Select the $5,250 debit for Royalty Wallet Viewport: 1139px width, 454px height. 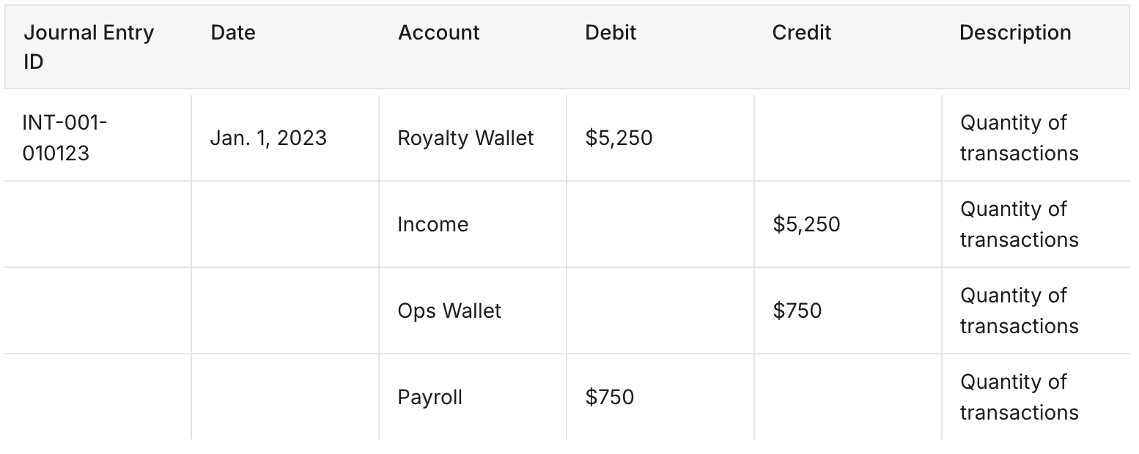619,138
